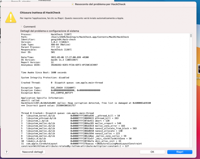Click stack frame 'nanov2_allocate_from_block + 583'

[79, 129]
